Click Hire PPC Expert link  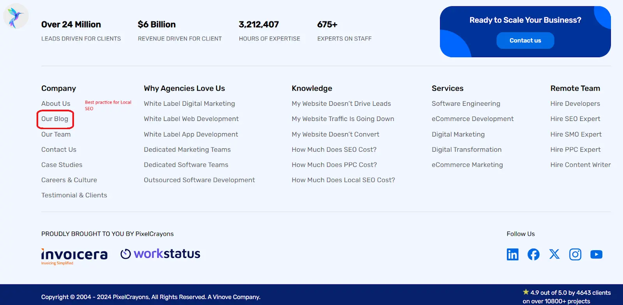click(x=575, y=150)
